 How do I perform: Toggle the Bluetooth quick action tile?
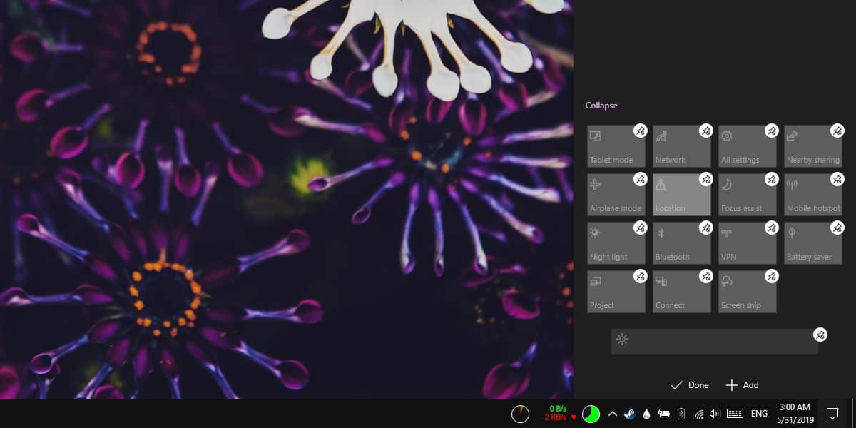point(682,243)
